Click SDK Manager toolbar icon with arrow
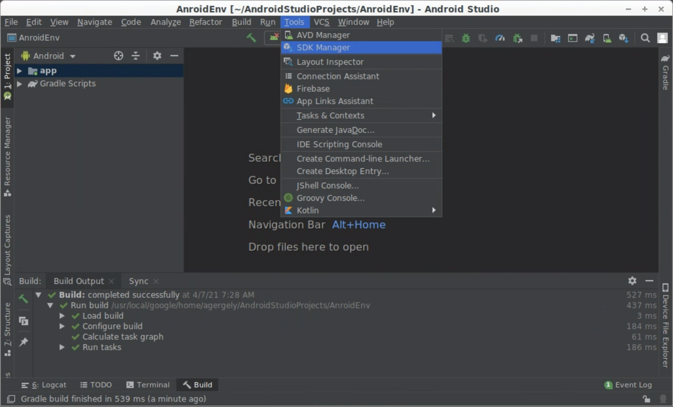 (624, 38)
